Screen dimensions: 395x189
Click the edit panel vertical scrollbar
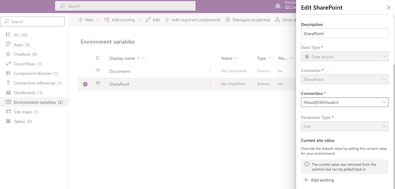coord(393,115)
